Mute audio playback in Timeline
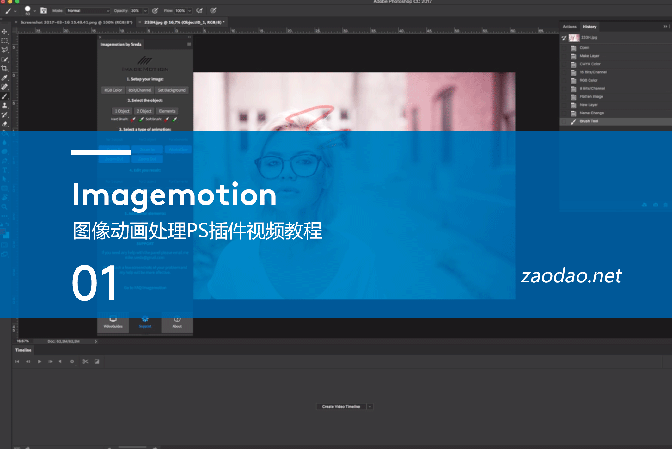Viewport: 672px width, 449px height. pos(60,361)
